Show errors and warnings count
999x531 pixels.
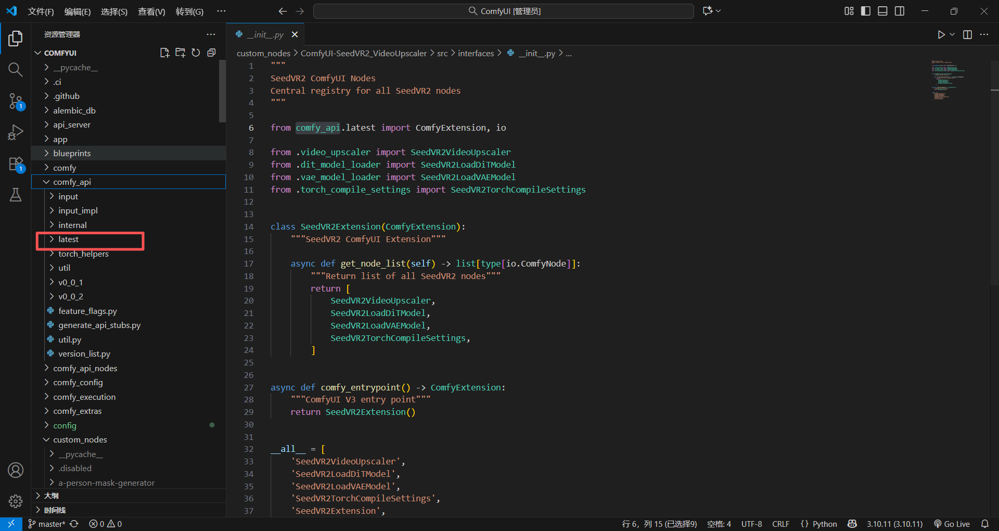[x=105, y=524]
